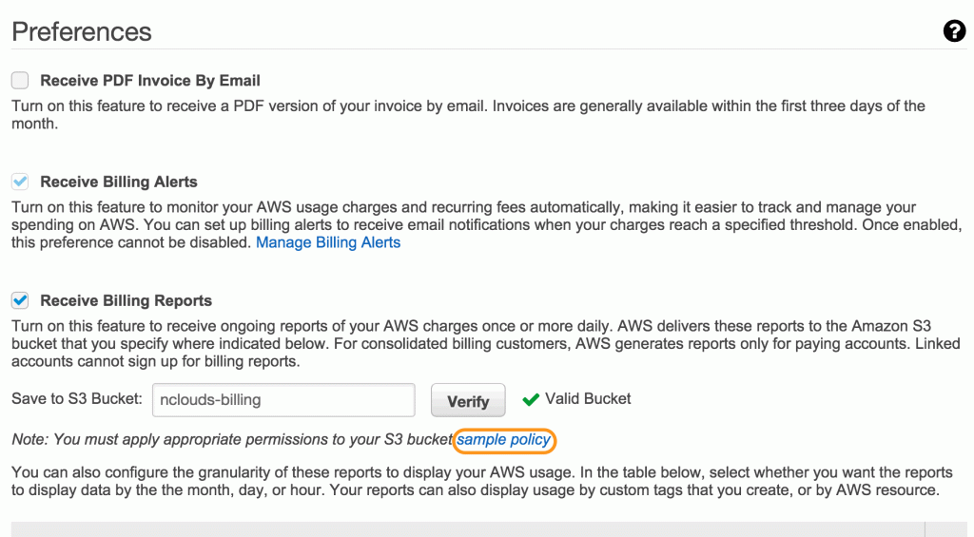Click the Save to S3 Bucket label

click(77, 398)
